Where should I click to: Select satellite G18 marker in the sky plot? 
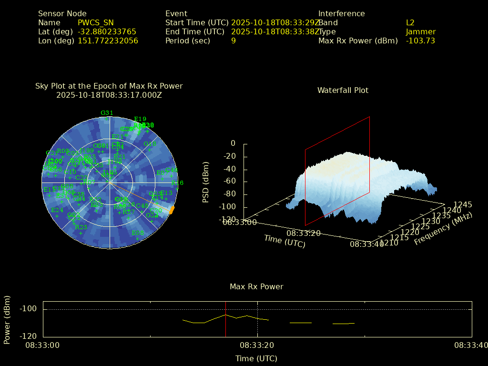click(150, 144)
